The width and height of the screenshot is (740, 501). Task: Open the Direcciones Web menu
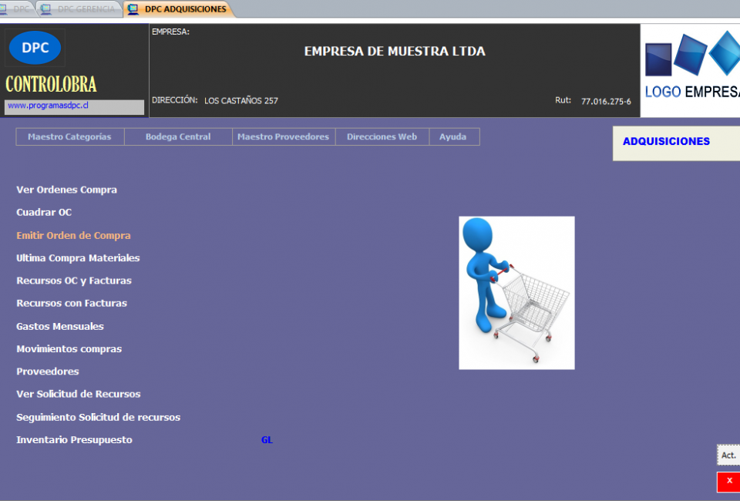click(x=382, y=137)
